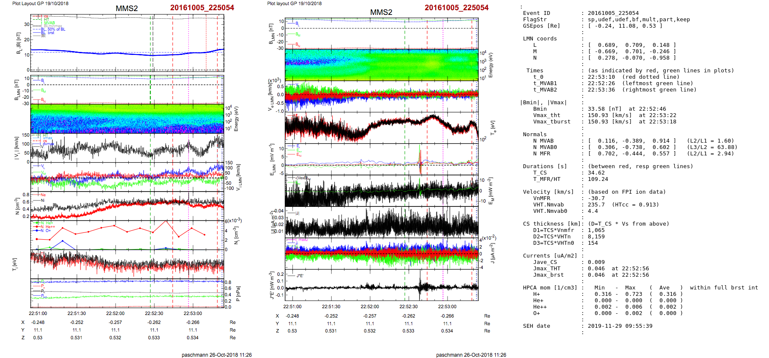Image resolution: width=769 pixels, height=358 pixels.
Task: Click the blue O+ legend entry in composition panel
Action: [x=48, y=231]
